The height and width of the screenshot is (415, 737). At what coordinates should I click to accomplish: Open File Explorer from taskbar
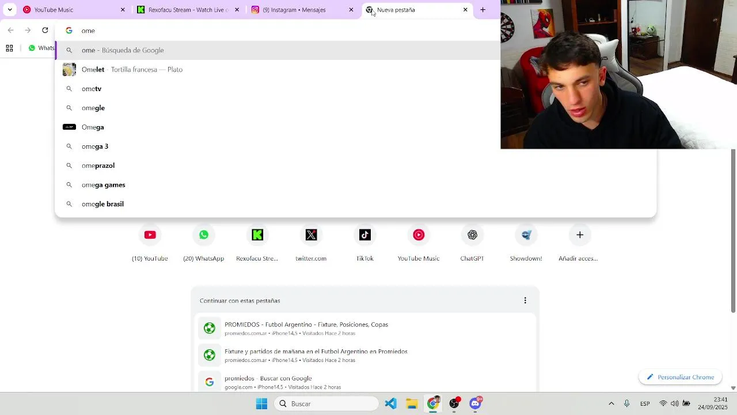tap(412, 403)
